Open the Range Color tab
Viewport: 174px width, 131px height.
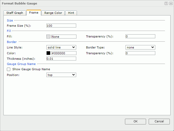(x=53, y=13)
